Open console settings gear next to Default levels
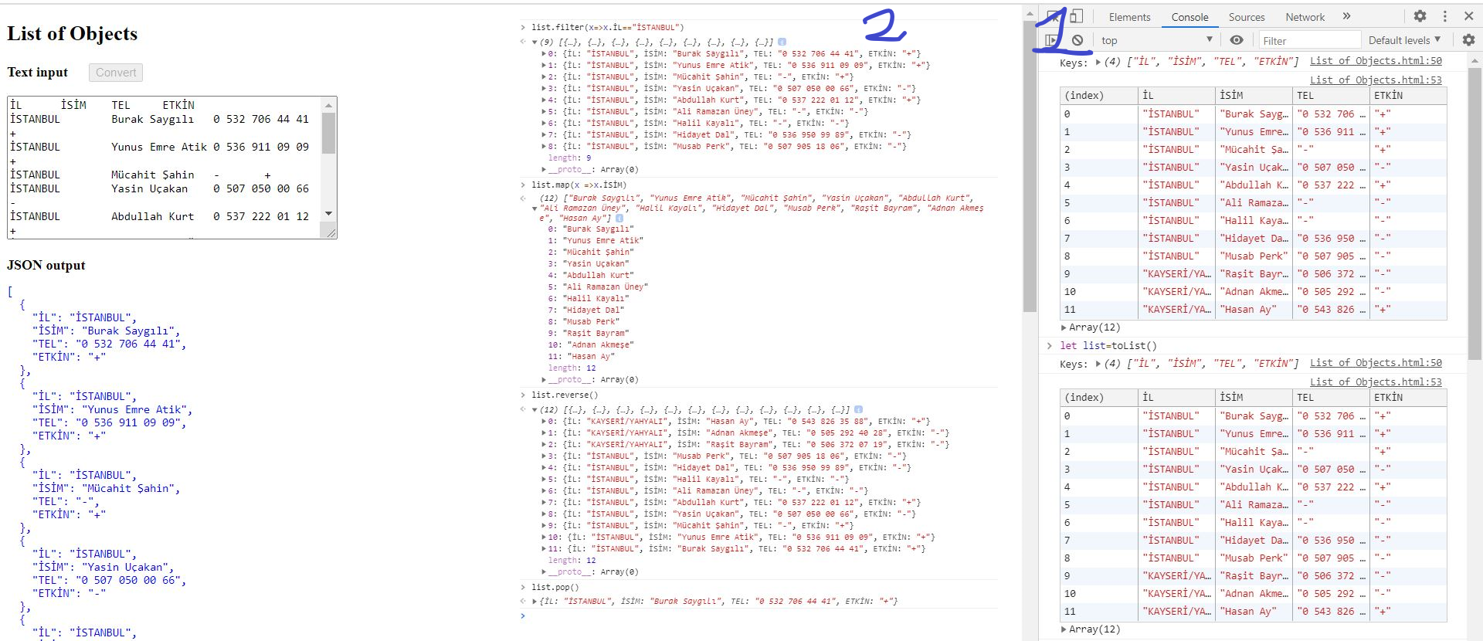Screen dimensions: 1483x641 (1468, 40)
